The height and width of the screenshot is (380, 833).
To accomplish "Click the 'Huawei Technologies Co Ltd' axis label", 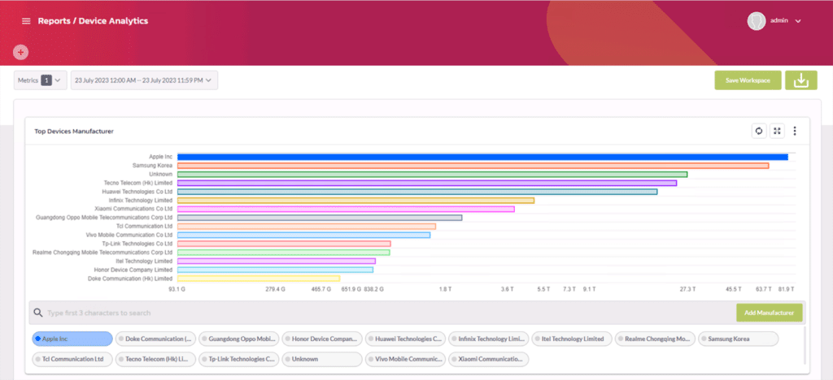I will click(137, 192).
